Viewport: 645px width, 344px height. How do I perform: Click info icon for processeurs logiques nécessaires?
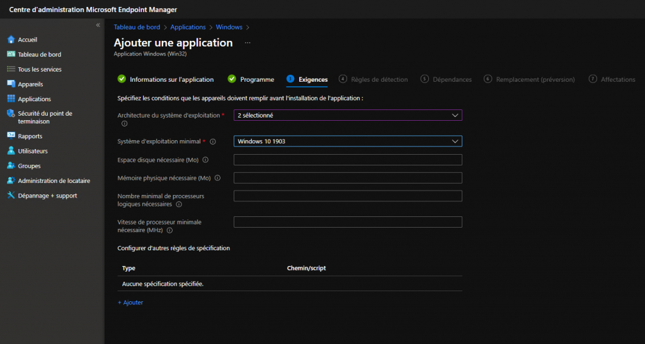pyautogui.click(x=179, y=204)
